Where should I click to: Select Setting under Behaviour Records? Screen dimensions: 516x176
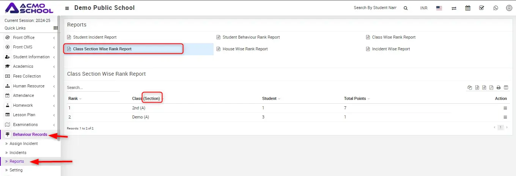point(16,170)
